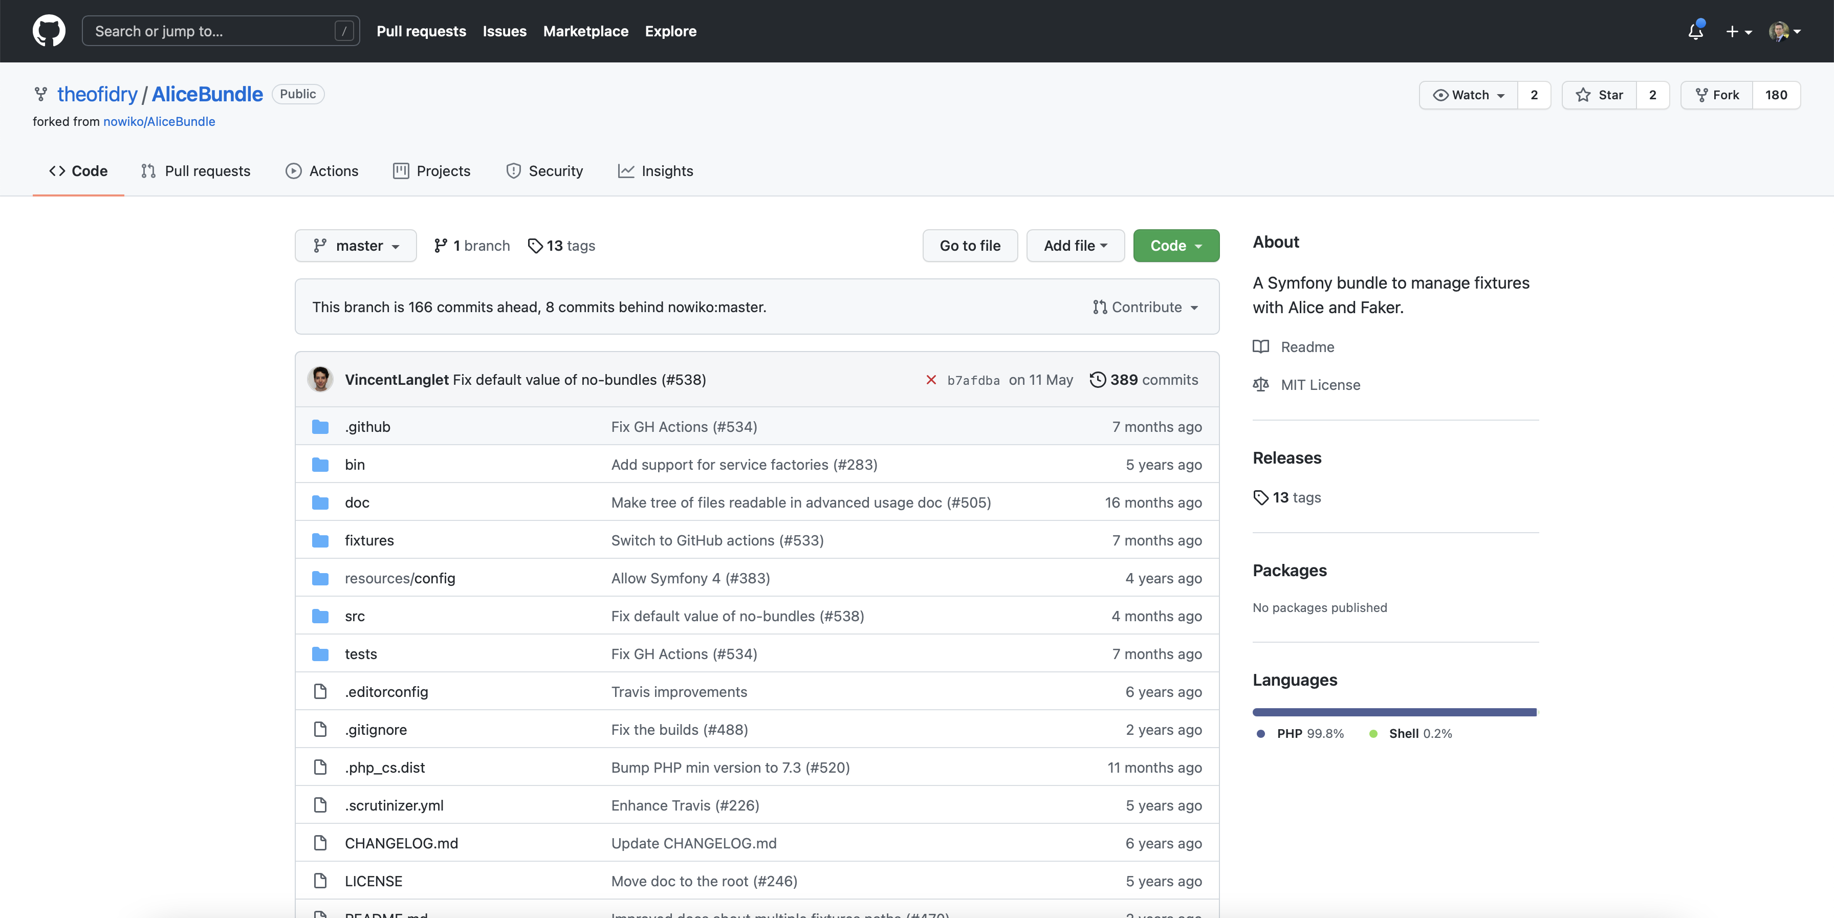The height and width of the screenshot is (918, 1834).
Task: Click the PHP languages bar
Action: click(1393, 712)
